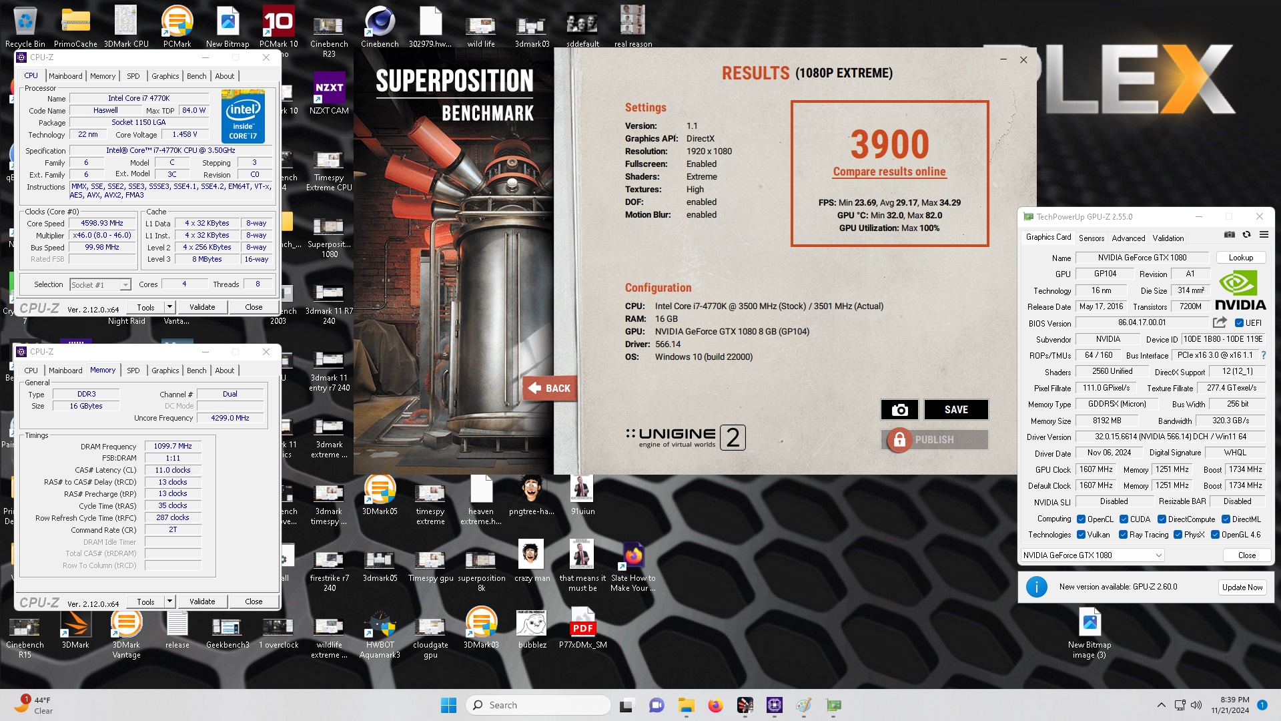
Task: Click the Tools button in top CPU-Z window
Action: click(145, 307)
